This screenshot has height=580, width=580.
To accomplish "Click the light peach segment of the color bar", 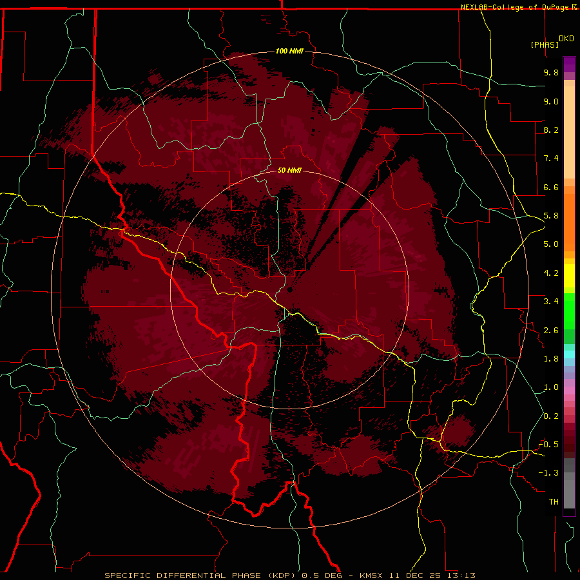I will (x=569, y=132).
